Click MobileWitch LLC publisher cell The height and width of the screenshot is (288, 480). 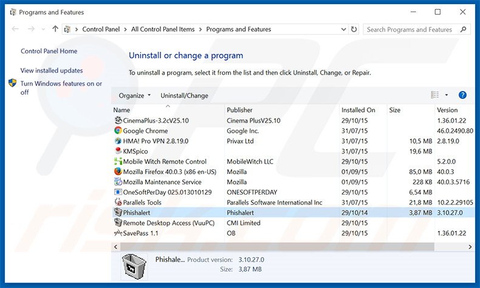pos(250,161)
